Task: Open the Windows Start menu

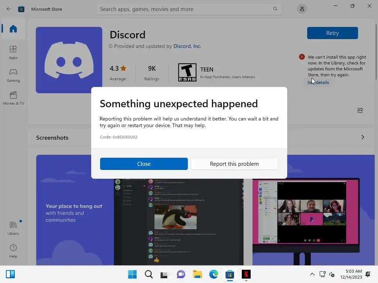Action: [x=132, y=274]
